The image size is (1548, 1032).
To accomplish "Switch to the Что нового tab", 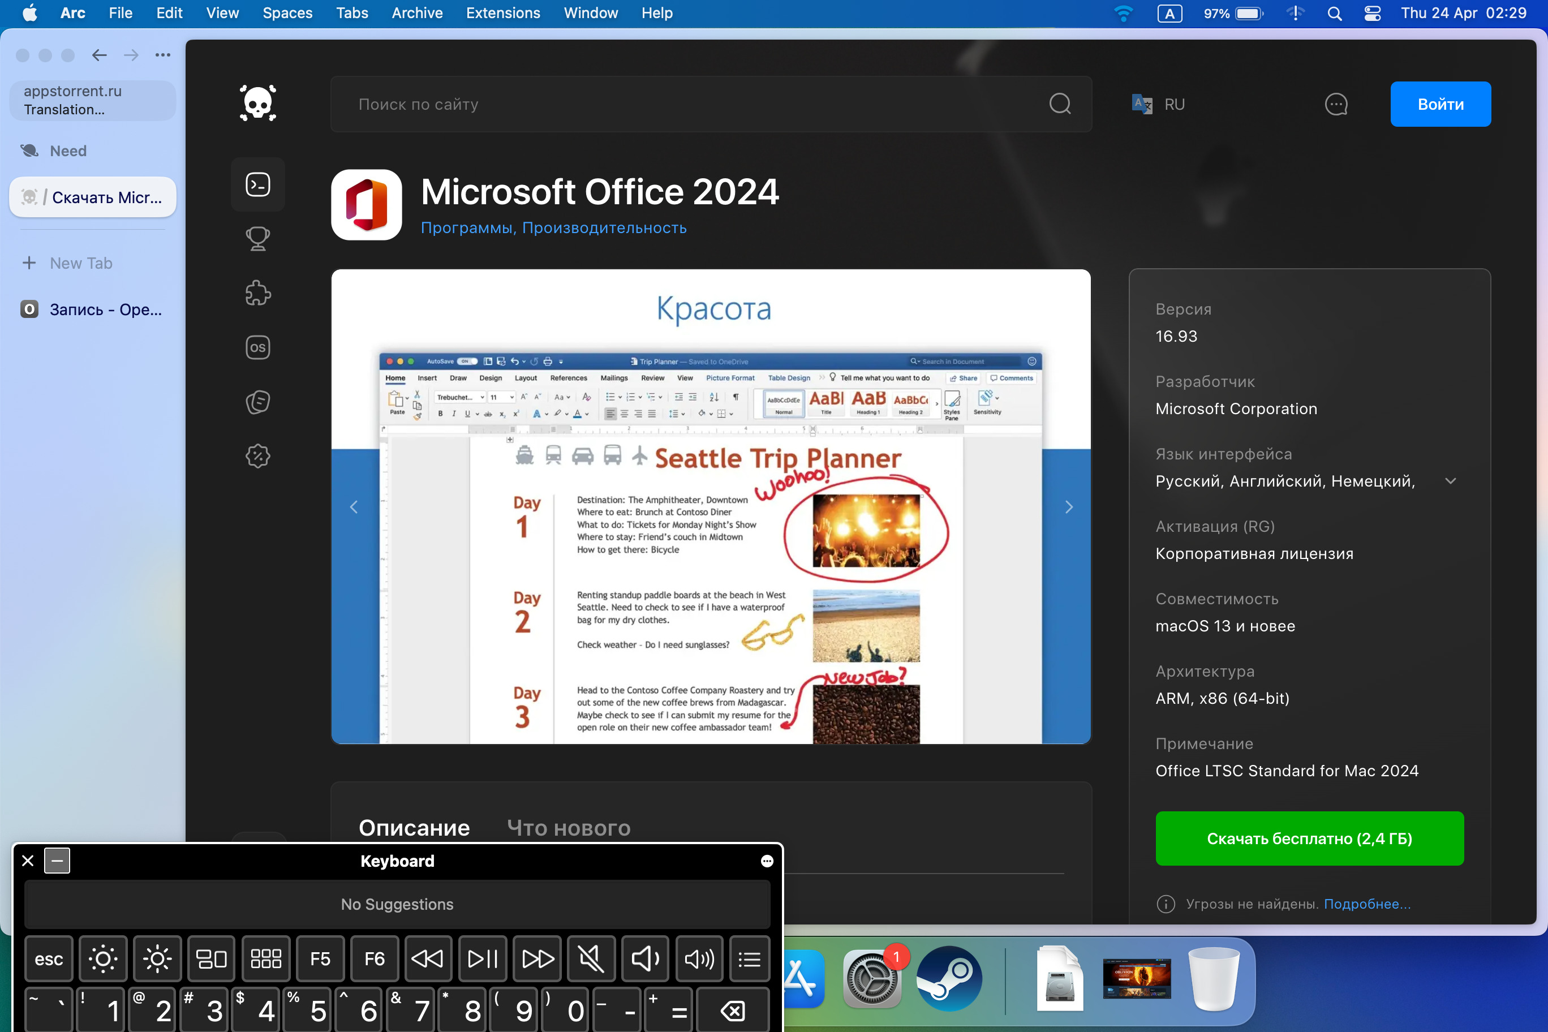I will point(569,828).
